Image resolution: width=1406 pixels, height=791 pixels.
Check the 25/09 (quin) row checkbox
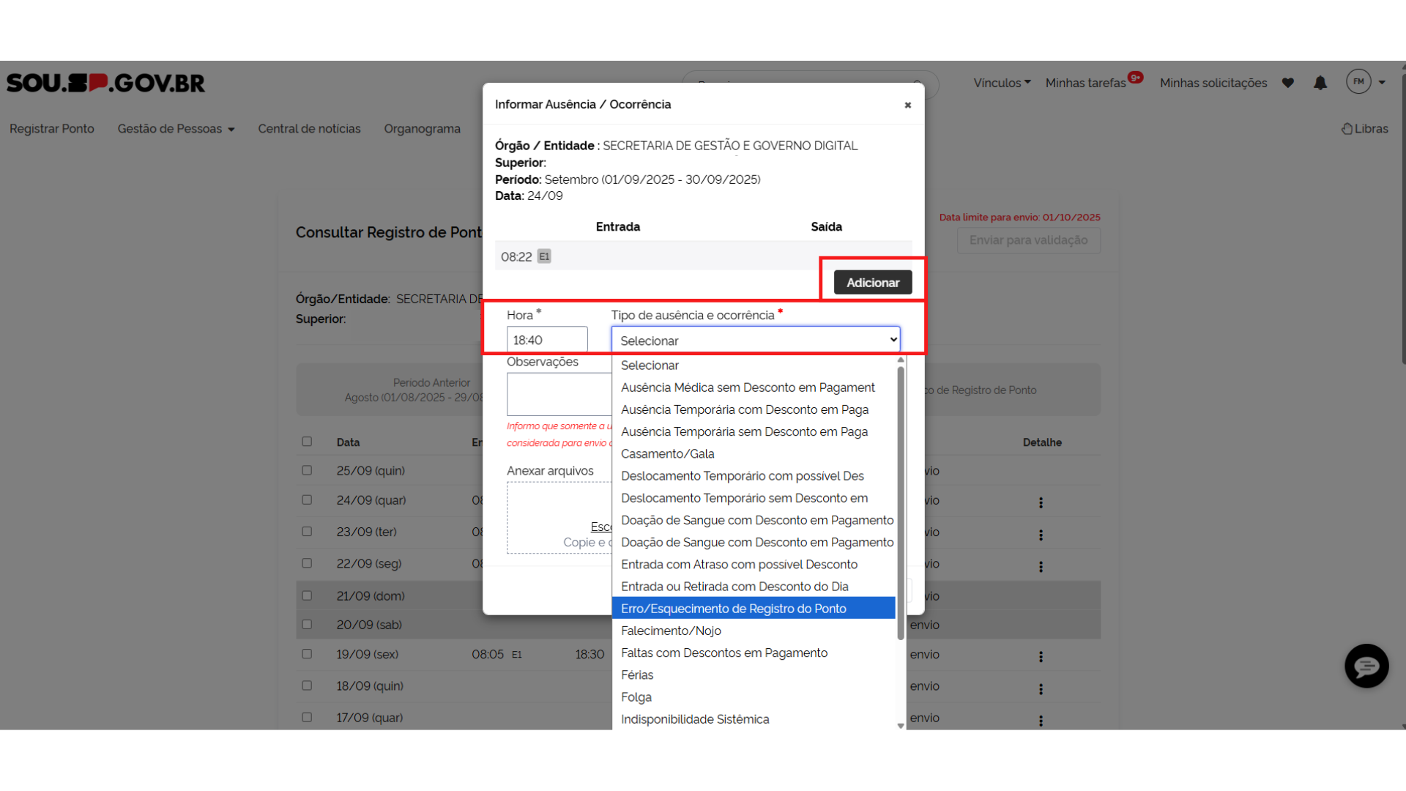point(307,470)
